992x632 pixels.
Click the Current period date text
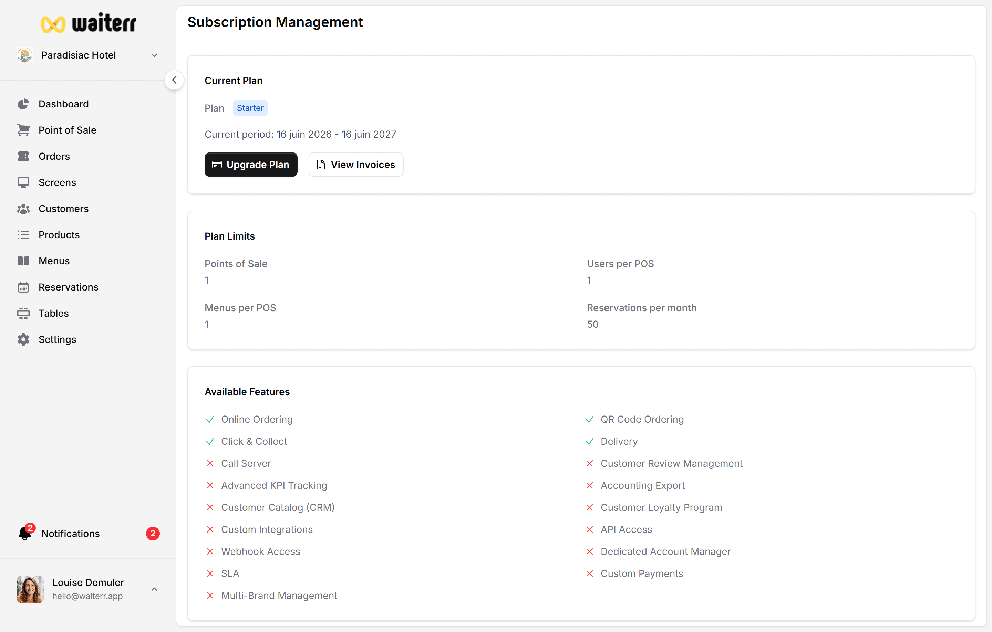[x=300, y=134]
